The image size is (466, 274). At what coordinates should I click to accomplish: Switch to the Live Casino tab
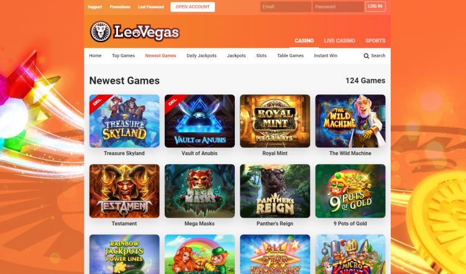click(339, 41)
